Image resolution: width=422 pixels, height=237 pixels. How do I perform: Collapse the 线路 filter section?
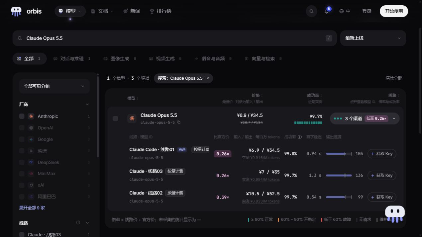[x=87, y=223]
